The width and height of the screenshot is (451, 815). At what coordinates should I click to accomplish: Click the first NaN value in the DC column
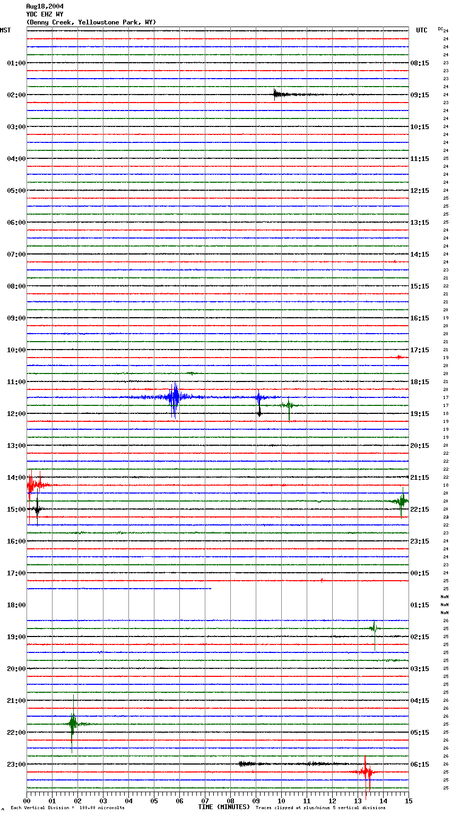(445, 597)
